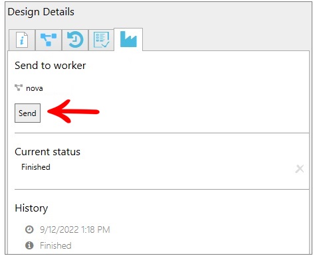
Task: Click the Current status heading
Action: (x=47, y=152)
